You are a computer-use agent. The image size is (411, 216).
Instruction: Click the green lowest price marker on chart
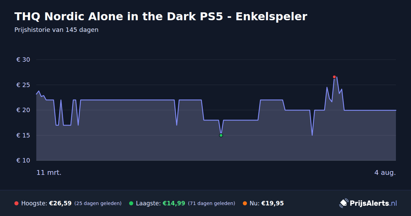[x=221, y=135]
